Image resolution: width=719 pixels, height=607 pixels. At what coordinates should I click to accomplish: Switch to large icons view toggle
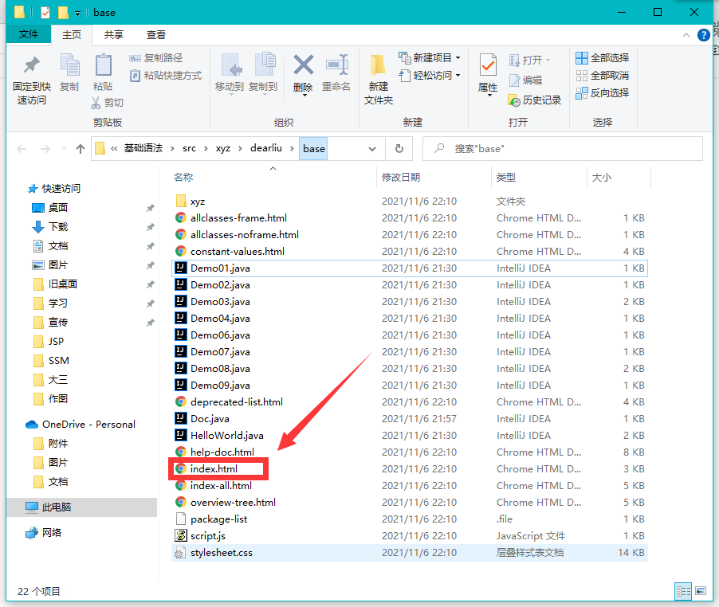coord(700,591)
